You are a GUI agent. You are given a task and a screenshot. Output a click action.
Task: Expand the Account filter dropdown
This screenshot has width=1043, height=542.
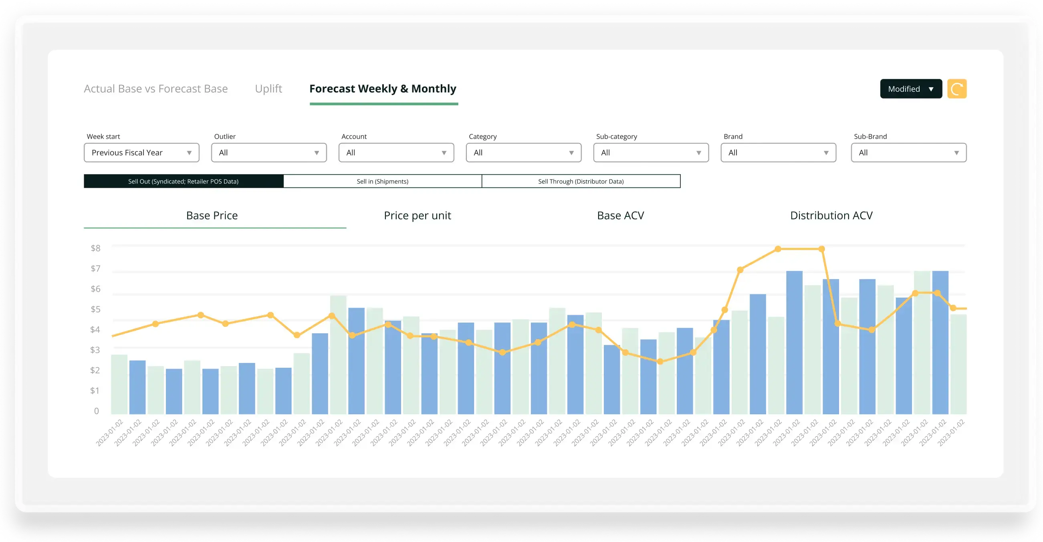point(396,153)
